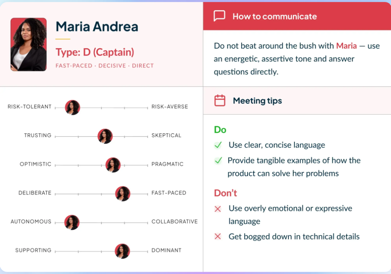
Task: Click the Supporting–Dominant slider handle
Action: click(x=122, y=251)
